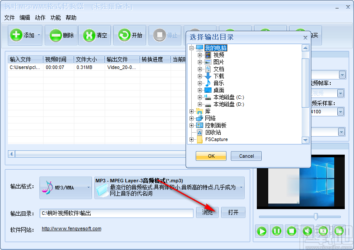The height and width of the screenshot is (250, 354).
Task: Click the 00:00:07 duration cell
Action: (x=55, y=67)
